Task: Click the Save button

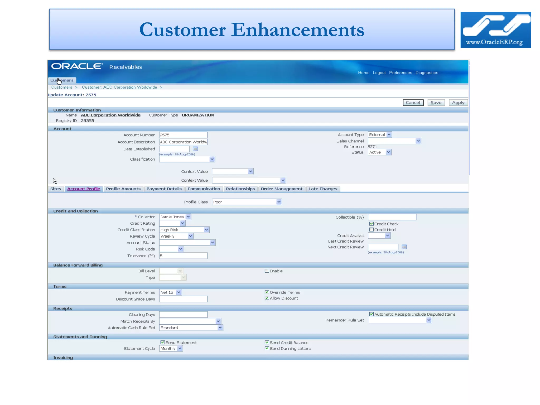Action: (436, 103)
